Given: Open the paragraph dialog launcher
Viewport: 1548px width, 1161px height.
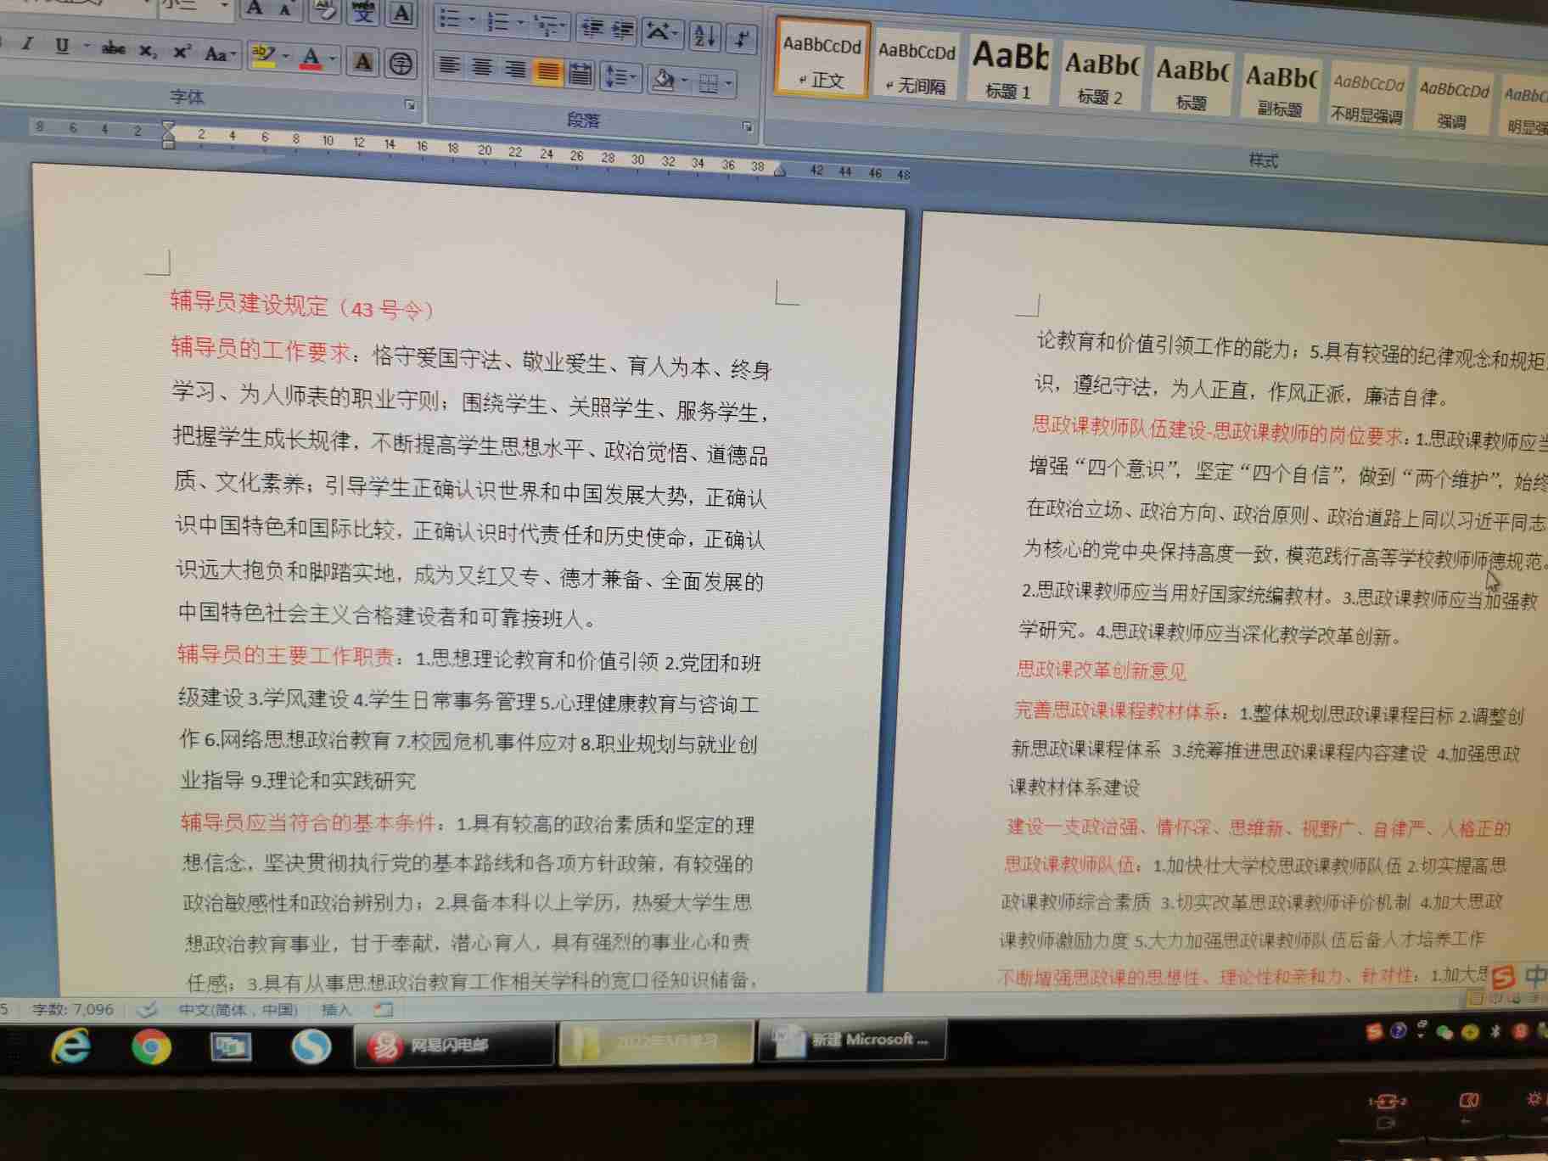Looking at the screenshot, I should point(747,126).
